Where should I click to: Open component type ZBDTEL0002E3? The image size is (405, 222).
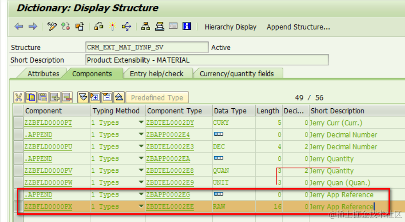coord(170,147)
